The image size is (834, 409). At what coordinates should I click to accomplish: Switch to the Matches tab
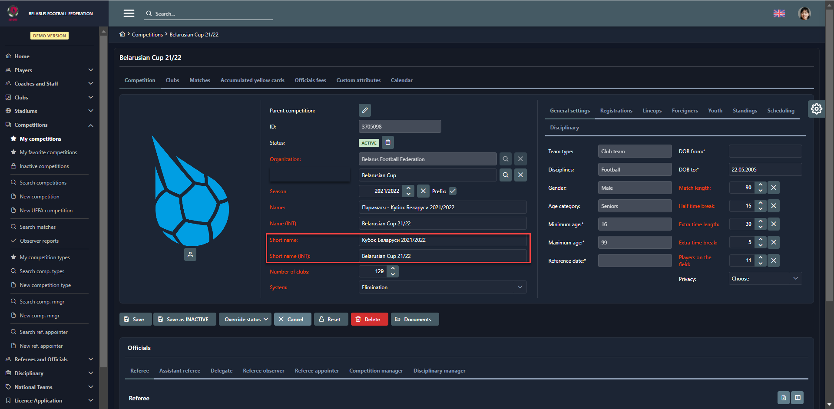point(200,80)
